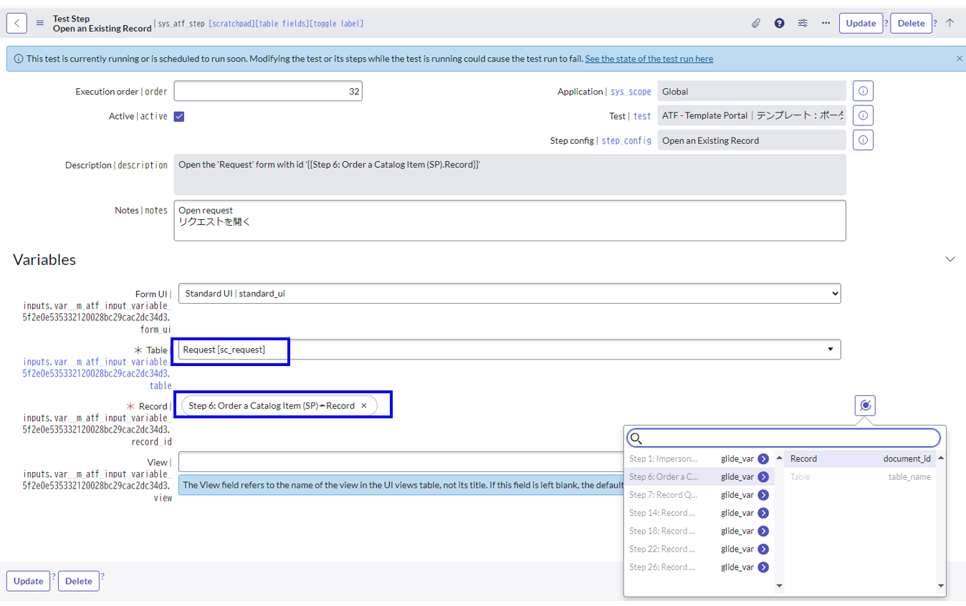Focus the View input field
Screen dimensions: 966x606
point(401,461)
